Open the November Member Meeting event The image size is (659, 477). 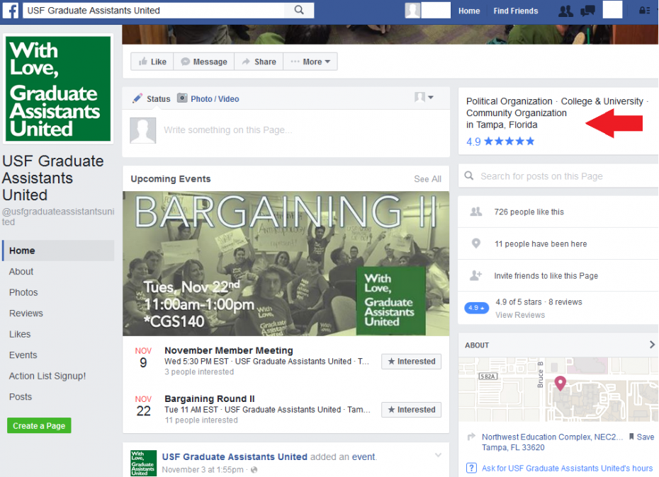click(229, 350)
